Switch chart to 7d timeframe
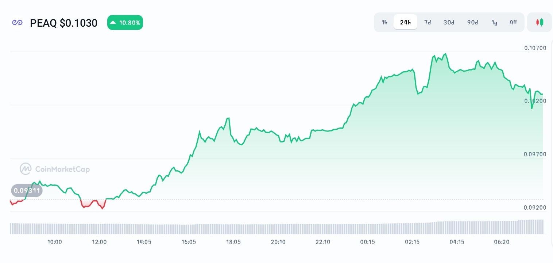Screen dimensions: 553x263 click(428, 22)
